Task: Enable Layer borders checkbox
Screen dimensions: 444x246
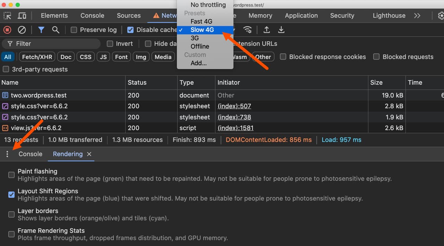Action: (11, 214)
